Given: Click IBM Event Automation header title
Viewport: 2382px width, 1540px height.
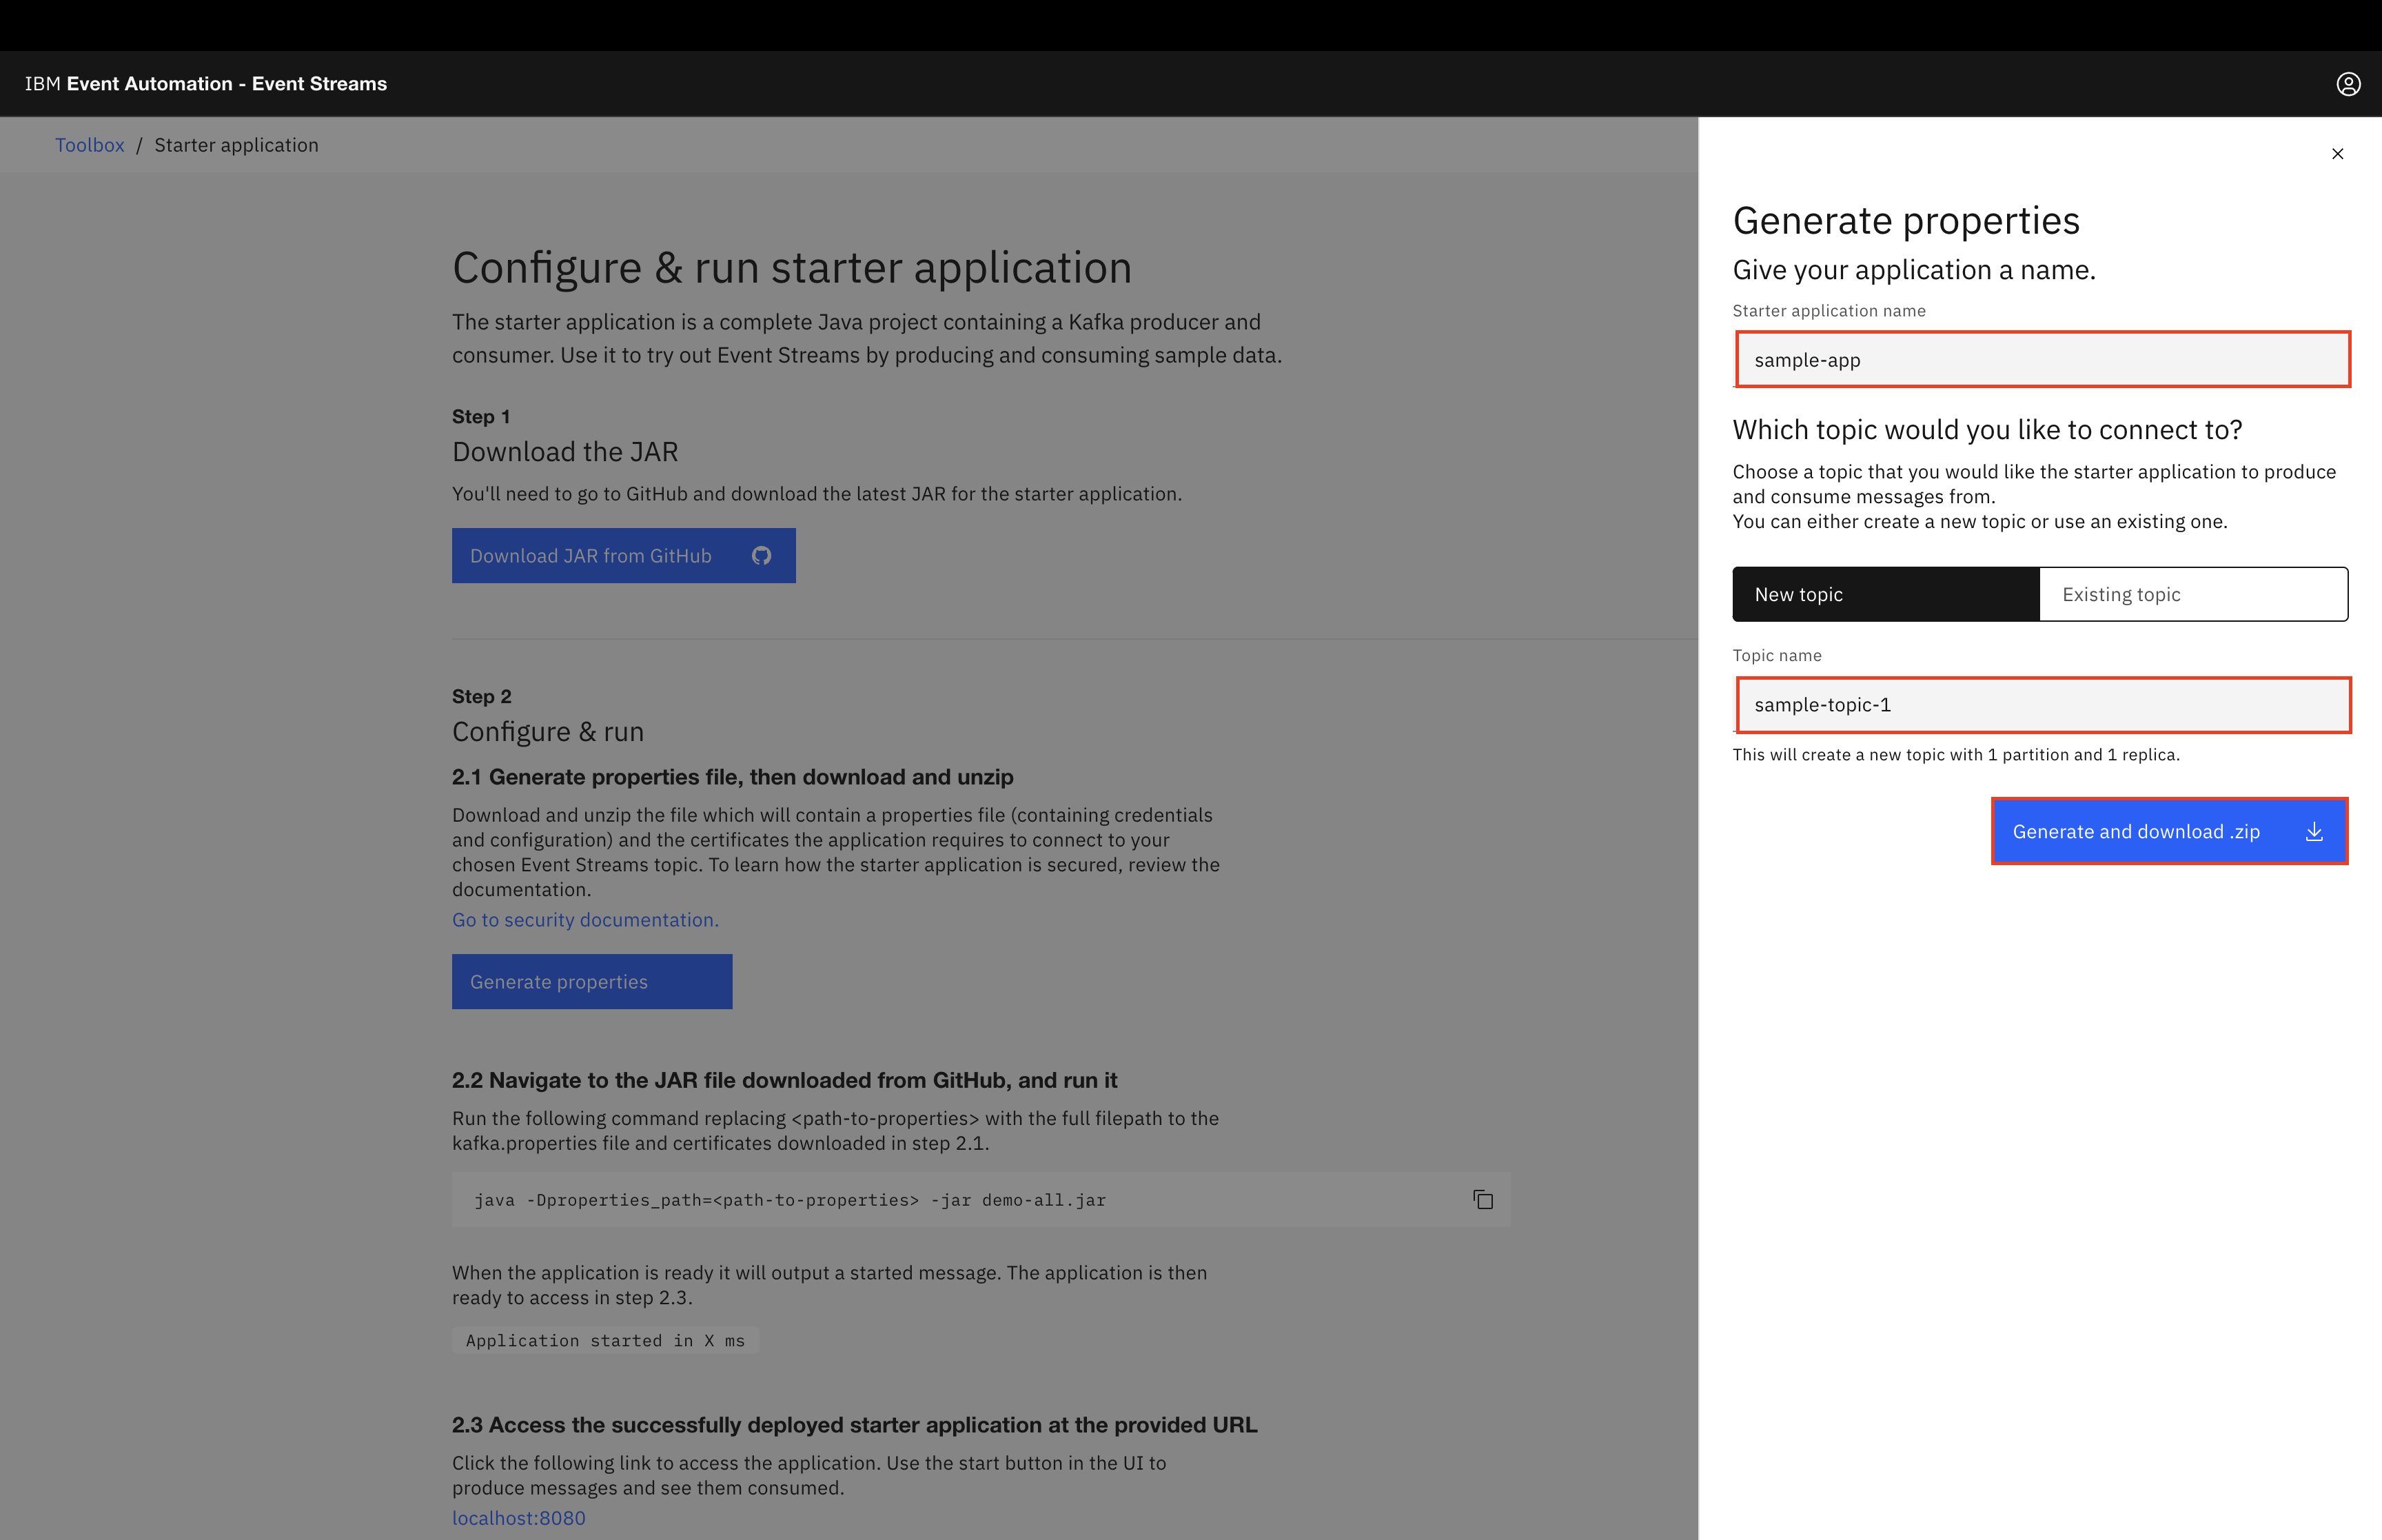Looking at the screenshot, I should pyautogui.click(x=206, y=84).
